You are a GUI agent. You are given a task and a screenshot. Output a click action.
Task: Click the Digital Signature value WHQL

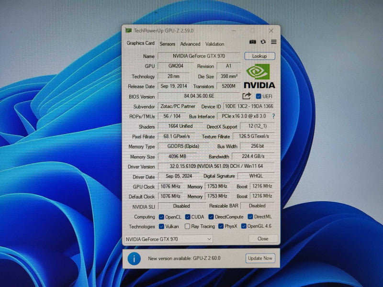click(x=256, y=176)
